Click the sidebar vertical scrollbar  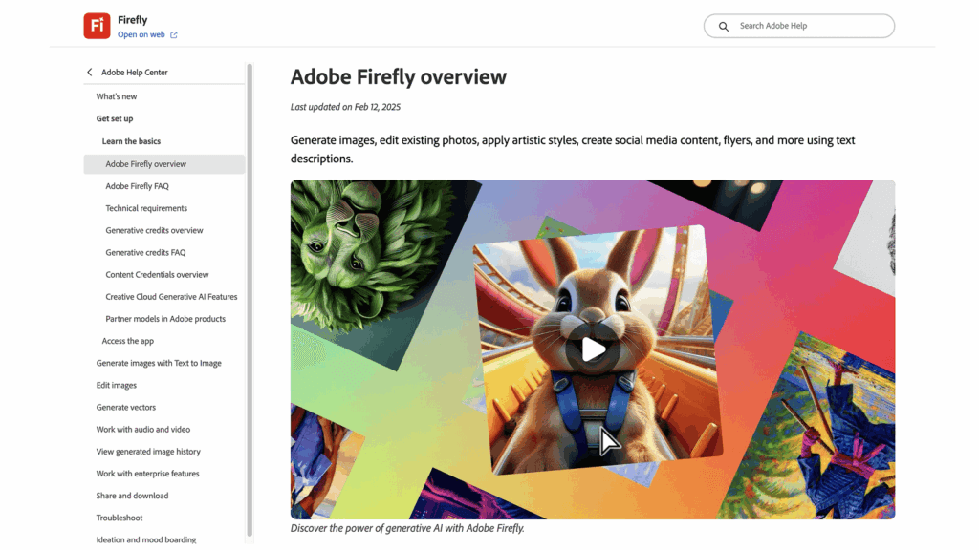(x=250, y=299)
